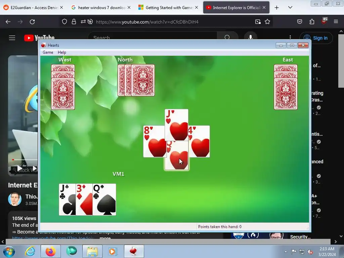
Task: Click the 4 of Hearts on table
Action: click(x=199, y=141)
